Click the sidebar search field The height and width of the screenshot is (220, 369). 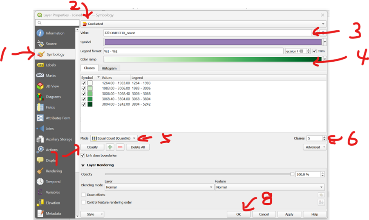pos(57,22)
